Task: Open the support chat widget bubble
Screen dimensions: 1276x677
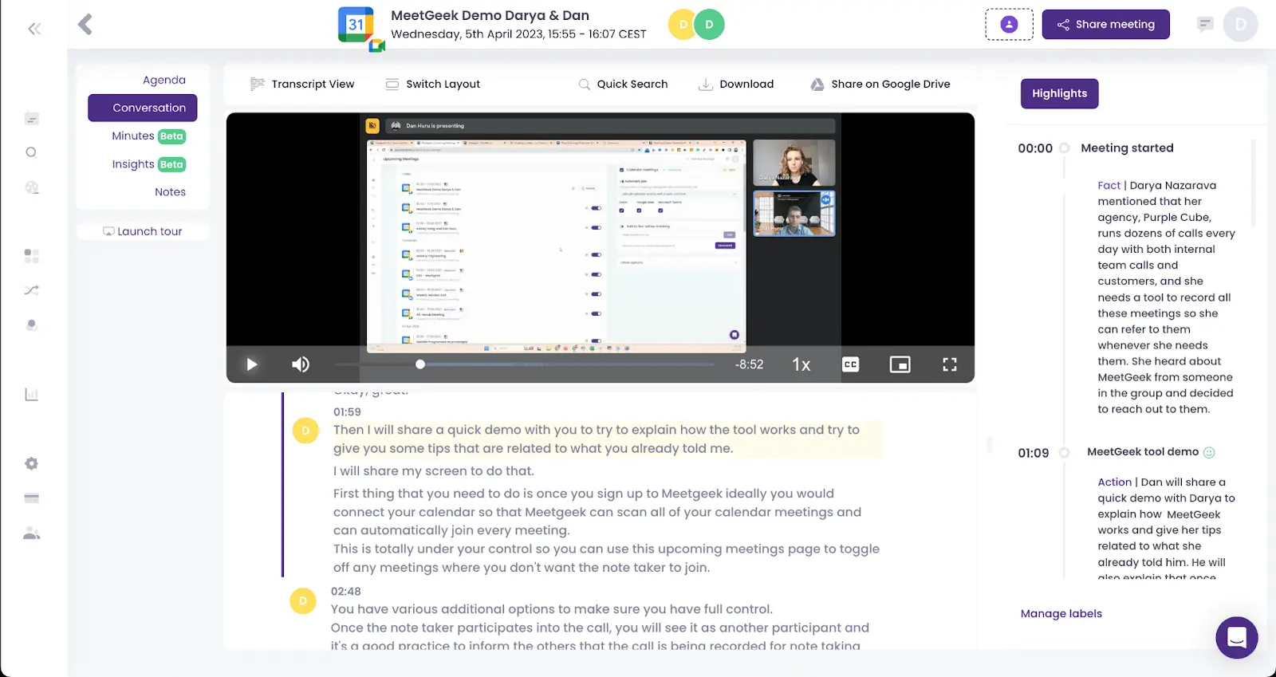Action: coord(1237,637)
